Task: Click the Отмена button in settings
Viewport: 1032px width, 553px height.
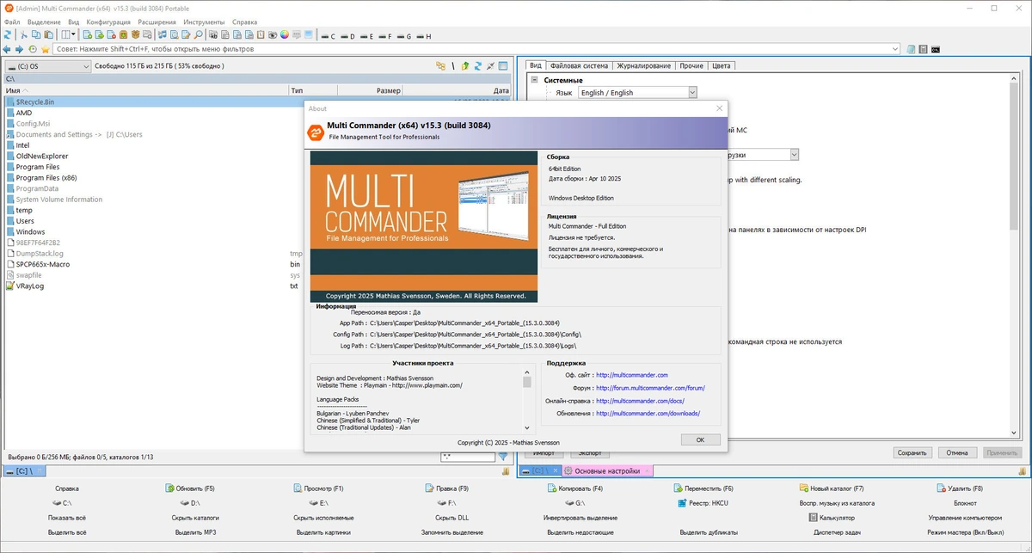Action: (x=957, y=452)
